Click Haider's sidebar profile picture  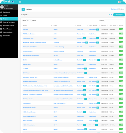pos(2,7)
